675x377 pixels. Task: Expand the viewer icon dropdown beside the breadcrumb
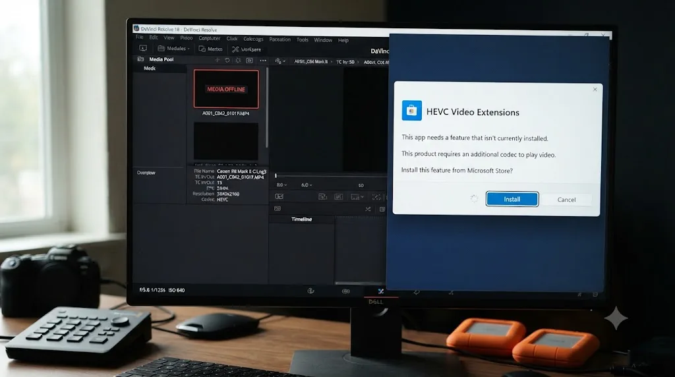280,61
